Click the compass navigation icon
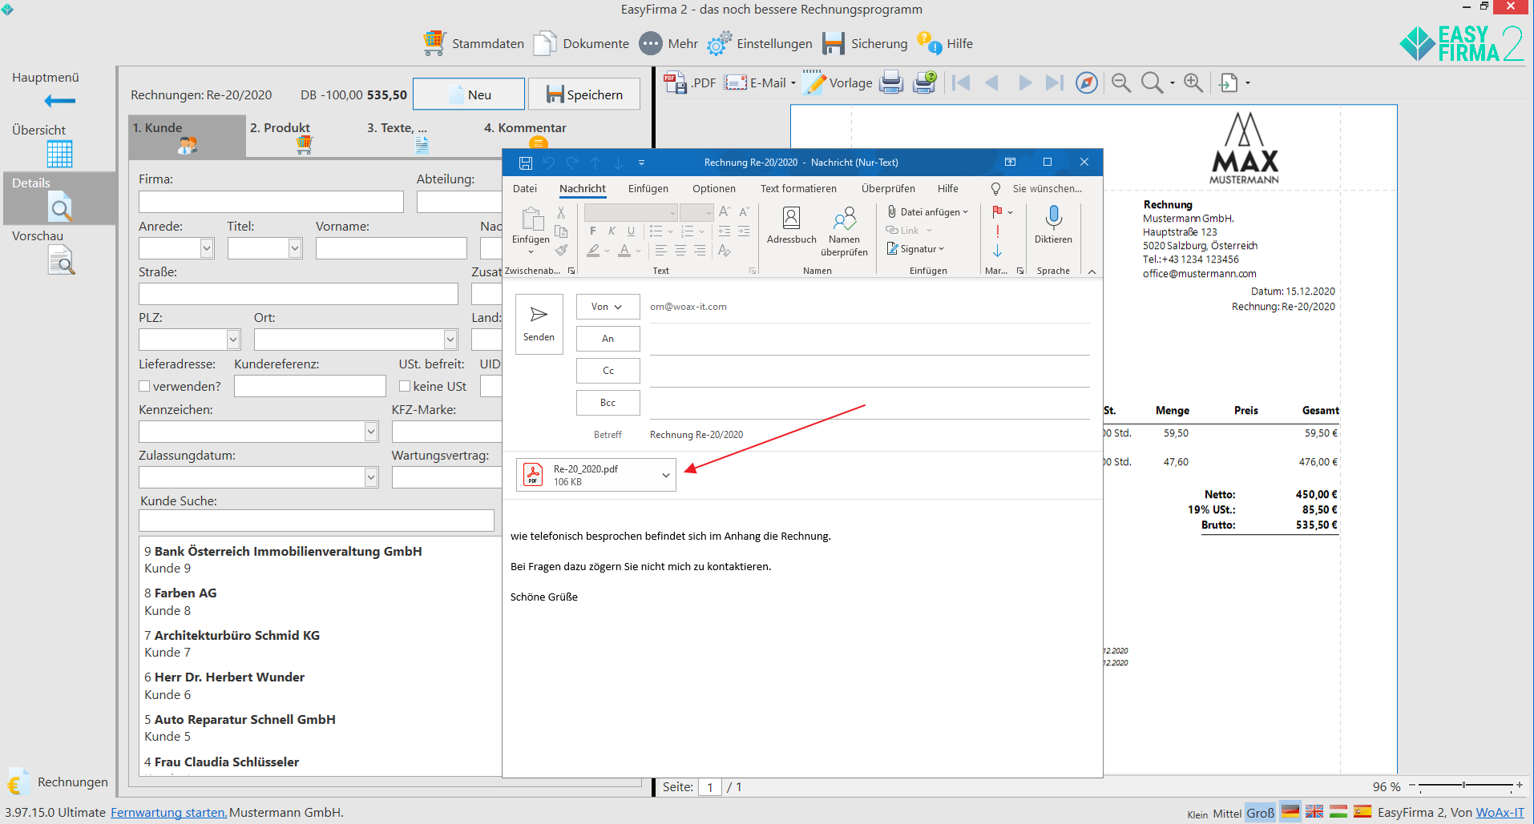This screenshot has height=824, width=1534. tap(1087, 82)
